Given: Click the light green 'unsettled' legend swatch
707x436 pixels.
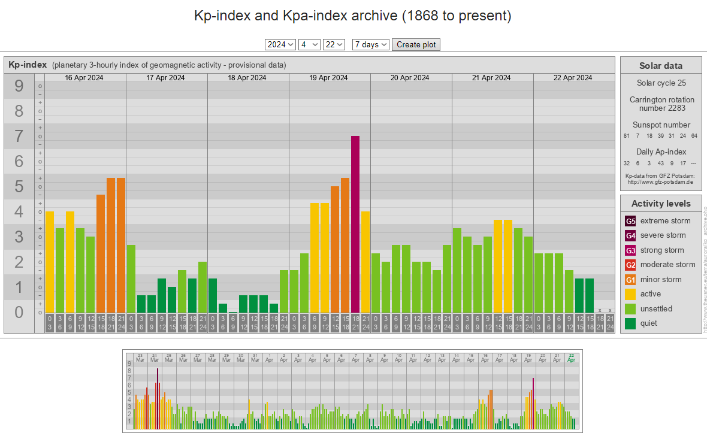Looking at the screenshot, I should point(630,309).
